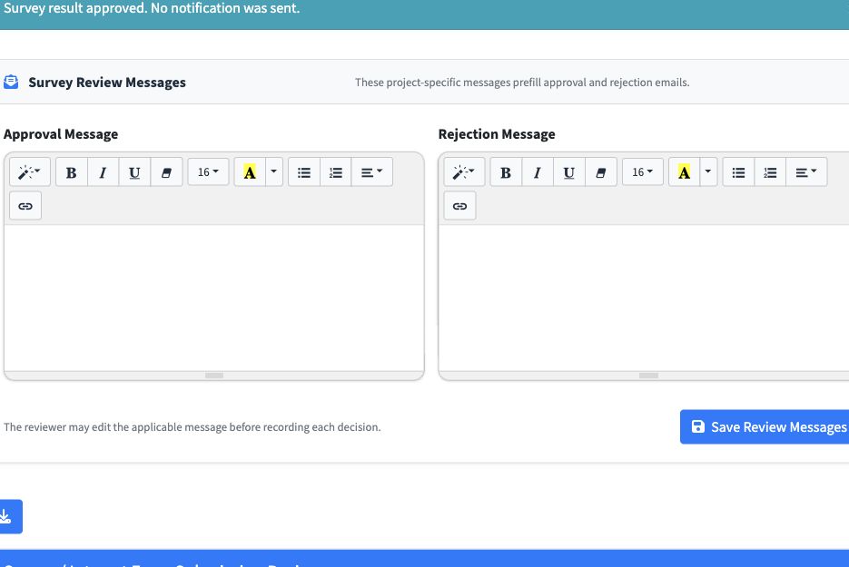Insert link in Rejection Message editor
Screen dimensions: 849x567
coord(459,206)
